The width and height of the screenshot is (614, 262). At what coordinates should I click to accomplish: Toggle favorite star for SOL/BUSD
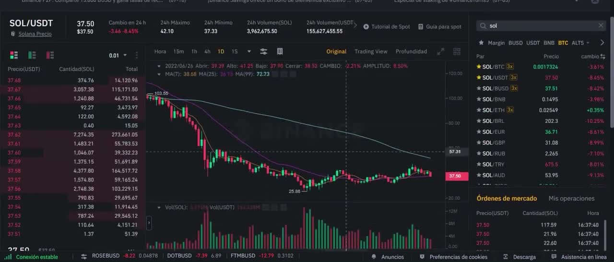[479, 88]
